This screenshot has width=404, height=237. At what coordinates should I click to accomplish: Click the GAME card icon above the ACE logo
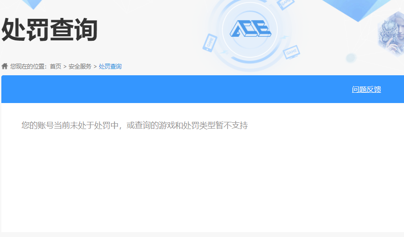coord(285,4)
